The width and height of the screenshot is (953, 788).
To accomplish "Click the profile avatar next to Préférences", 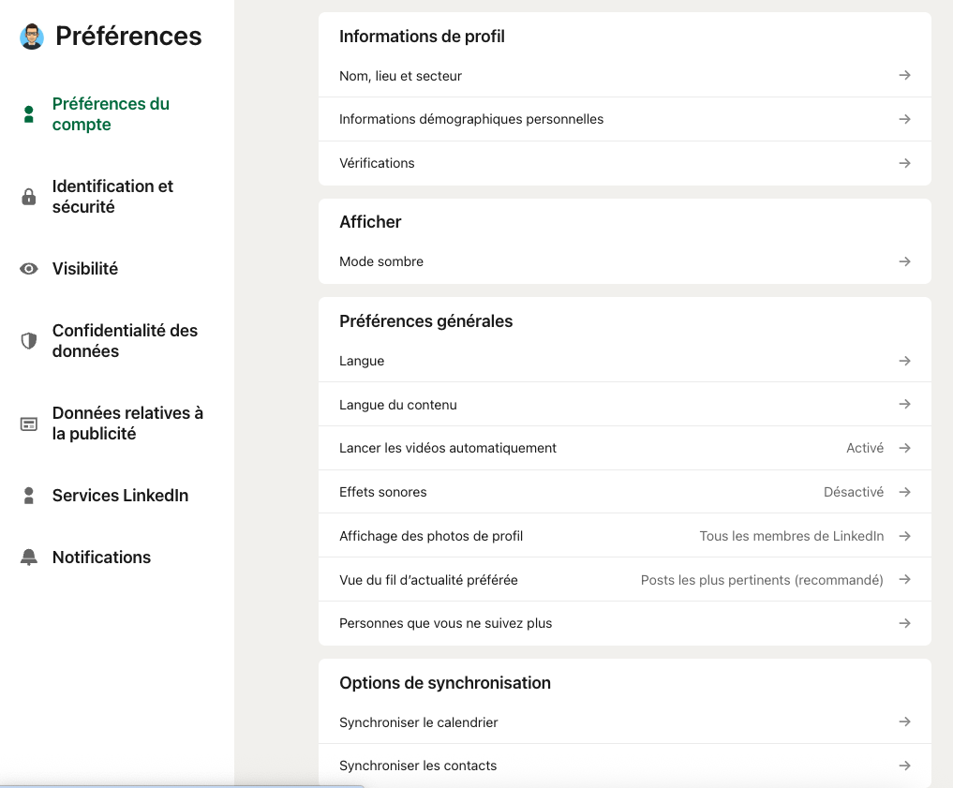I will coord(32,37).
